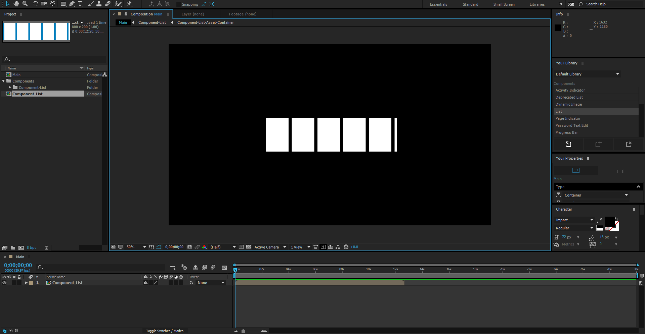Enable Motion Blur for timeline layers
Viewport: 645px width, 334px height.
(x=213, y=267)
